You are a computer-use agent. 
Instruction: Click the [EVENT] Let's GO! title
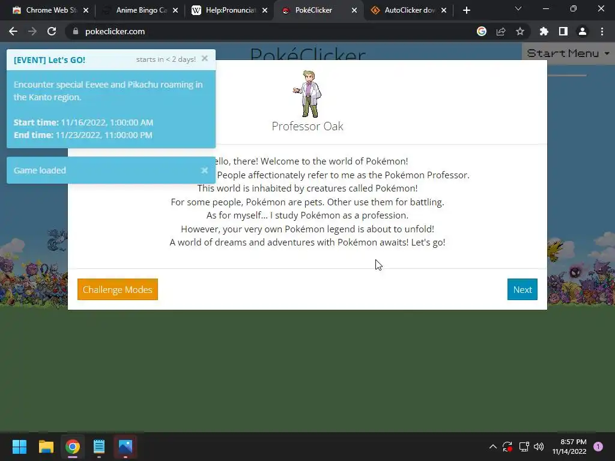49,60
